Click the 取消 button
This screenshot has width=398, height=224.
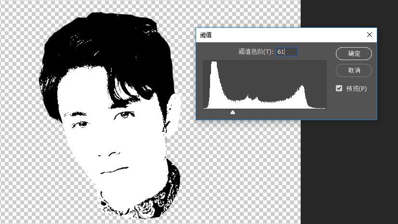[354, 70]
